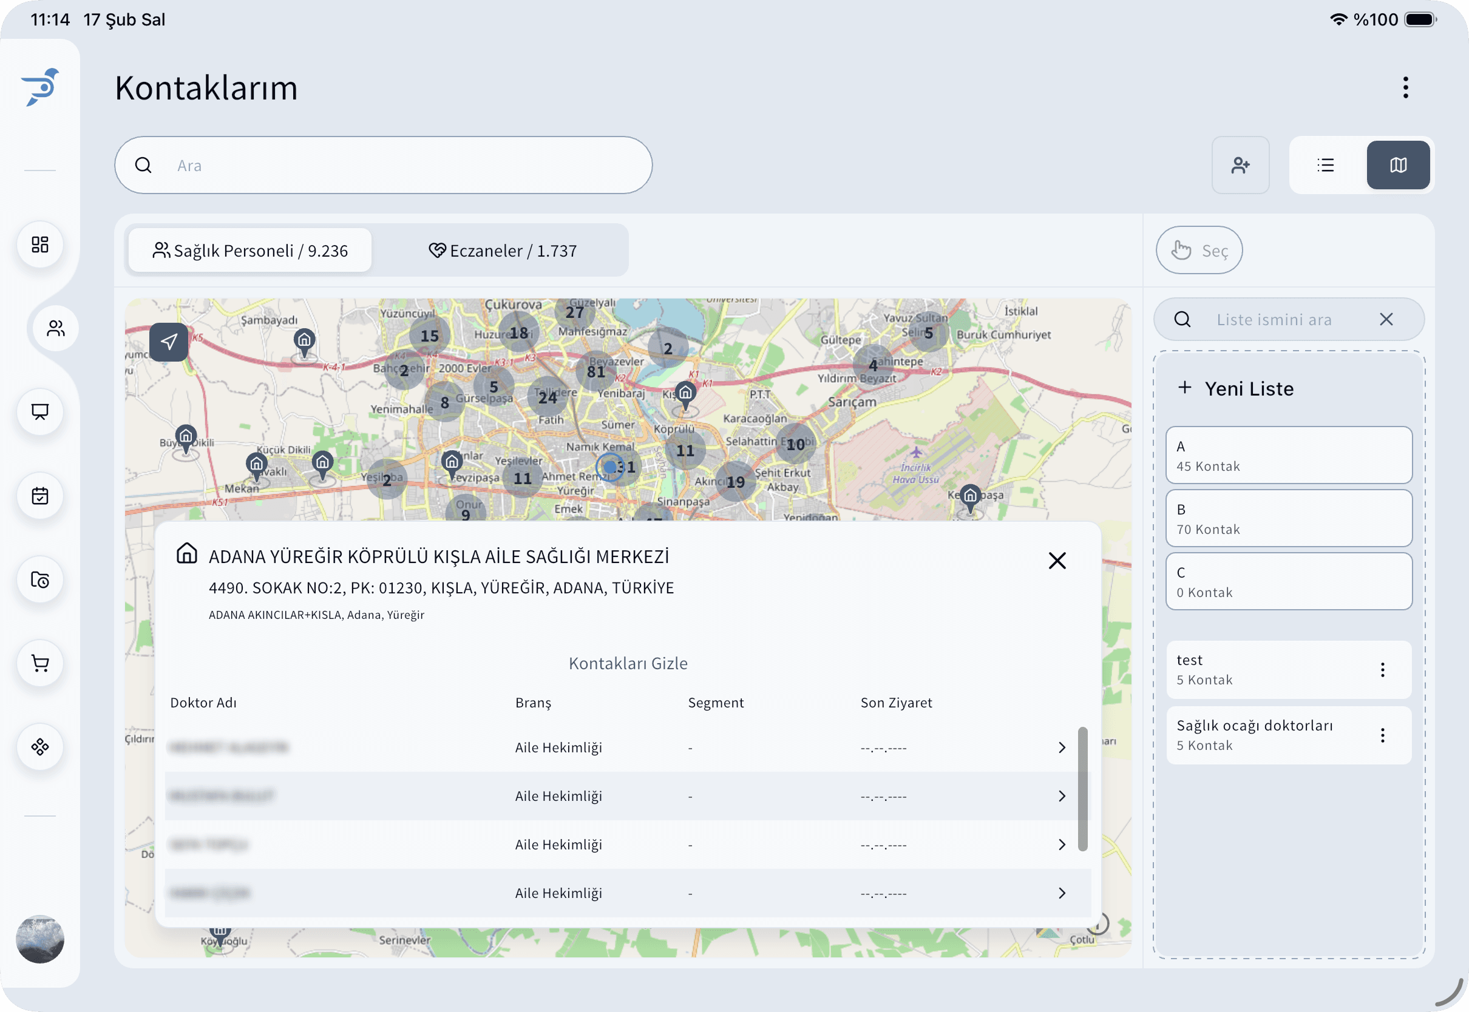The height and width of the screenshot is (1012, 1469).
Task: Open options for Sağlık ocağı doktorları list
Action: pos(1383,735)
